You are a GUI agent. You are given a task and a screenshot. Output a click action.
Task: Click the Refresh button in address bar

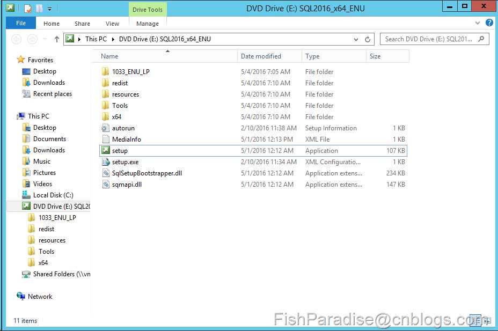[x=368, y=39]
